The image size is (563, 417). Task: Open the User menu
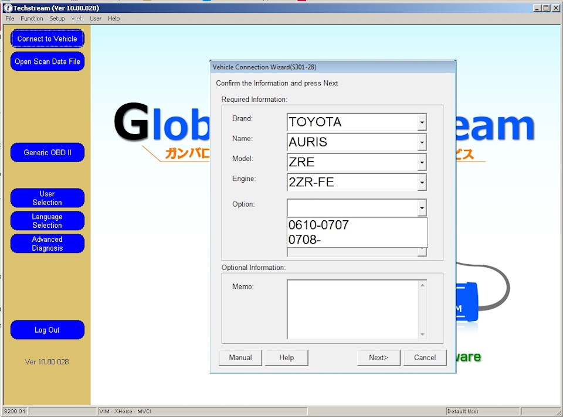pyautogui.click(x=96, y=18)
